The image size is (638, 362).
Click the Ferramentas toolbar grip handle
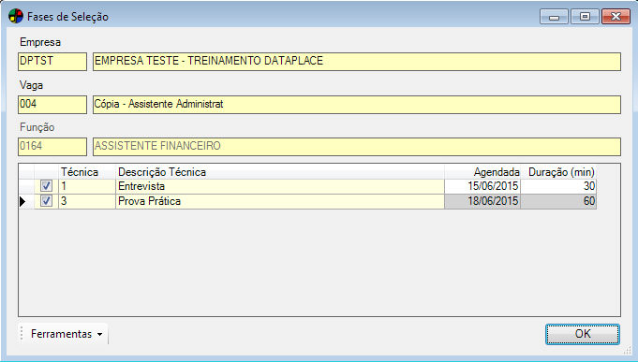coord(22,334)
